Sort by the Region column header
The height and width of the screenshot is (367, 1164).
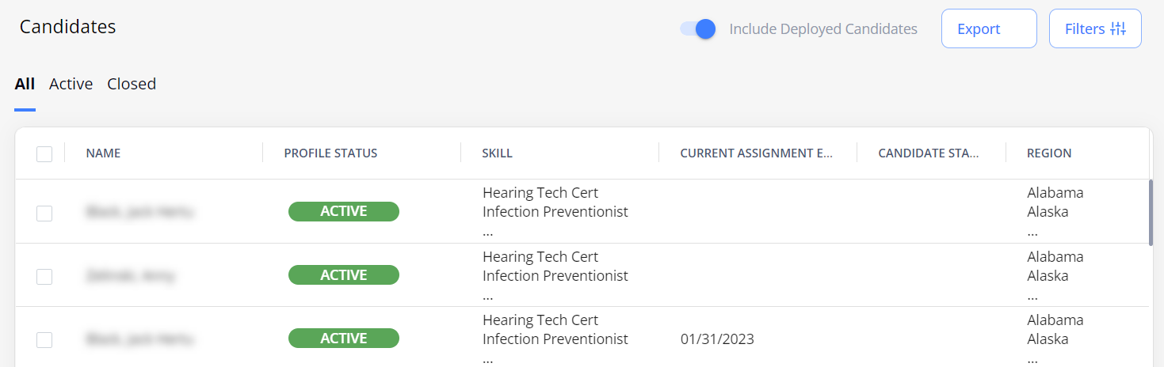[1049, 153]
